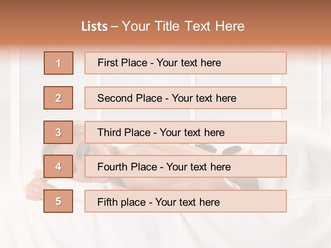The image size is (331, 248).
Task: Select the number 2 box
Action: pyautogui.click(x=58, y=98)
